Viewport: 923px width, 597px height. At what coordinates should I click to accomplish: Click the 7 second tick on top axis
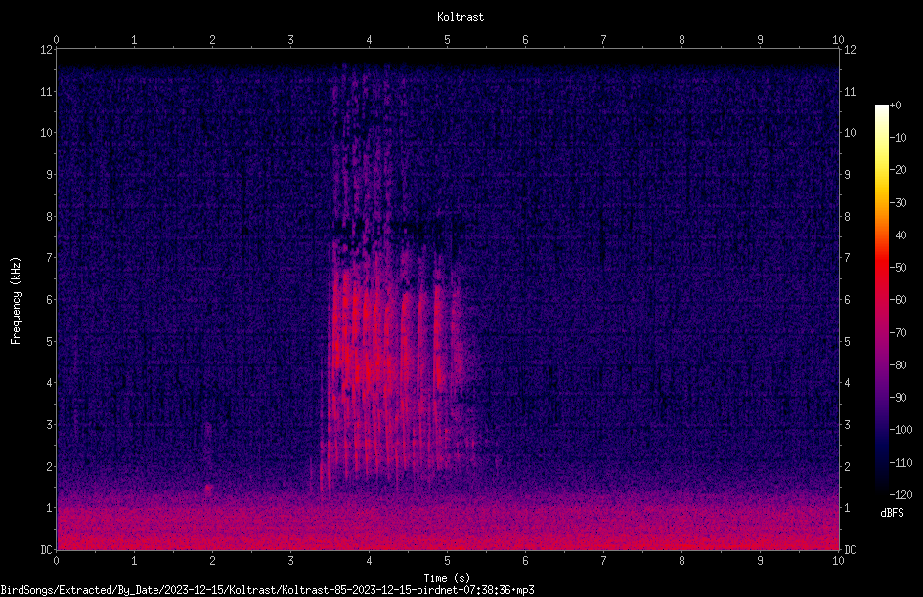click(x=603, y=39)
